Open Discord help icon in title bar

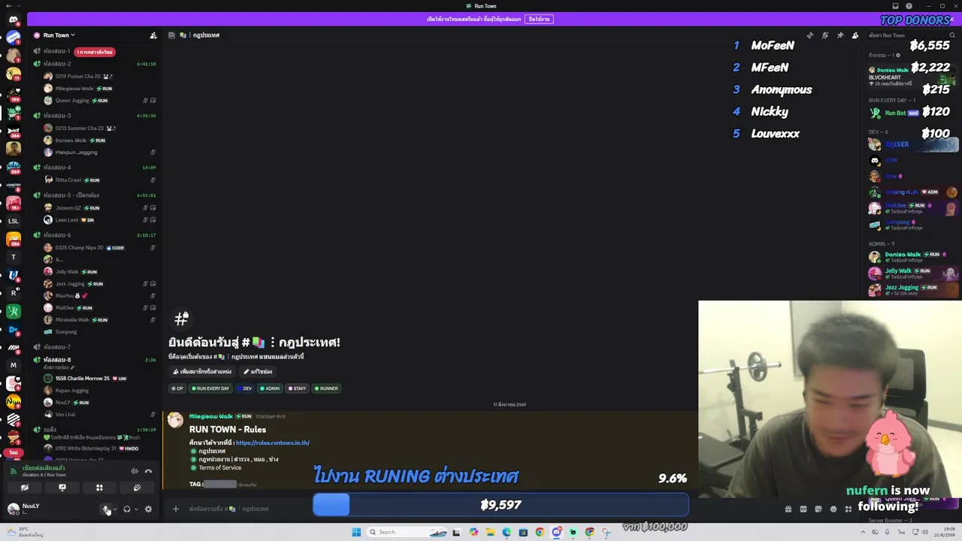pyautogui.click(x=909, y=6)
